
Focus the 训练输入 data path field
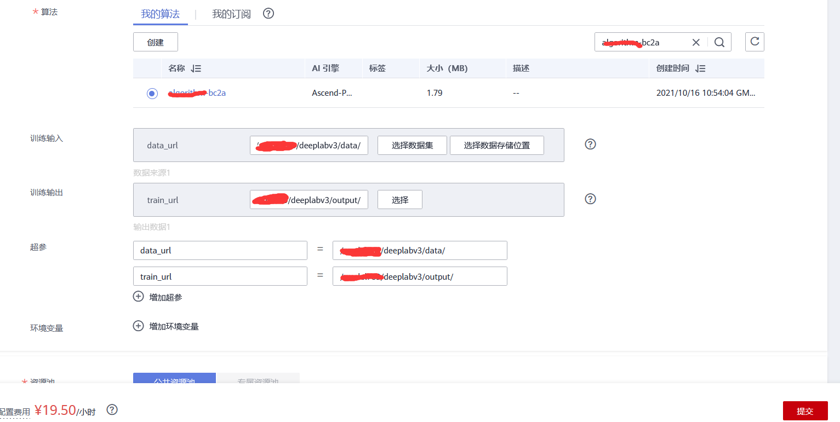(309, 145)
